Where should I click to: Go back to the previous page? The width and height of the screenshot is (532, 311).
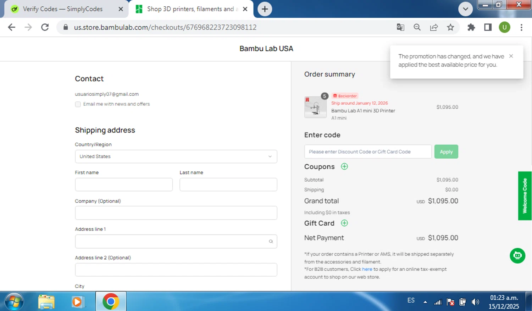coord(11,27)
